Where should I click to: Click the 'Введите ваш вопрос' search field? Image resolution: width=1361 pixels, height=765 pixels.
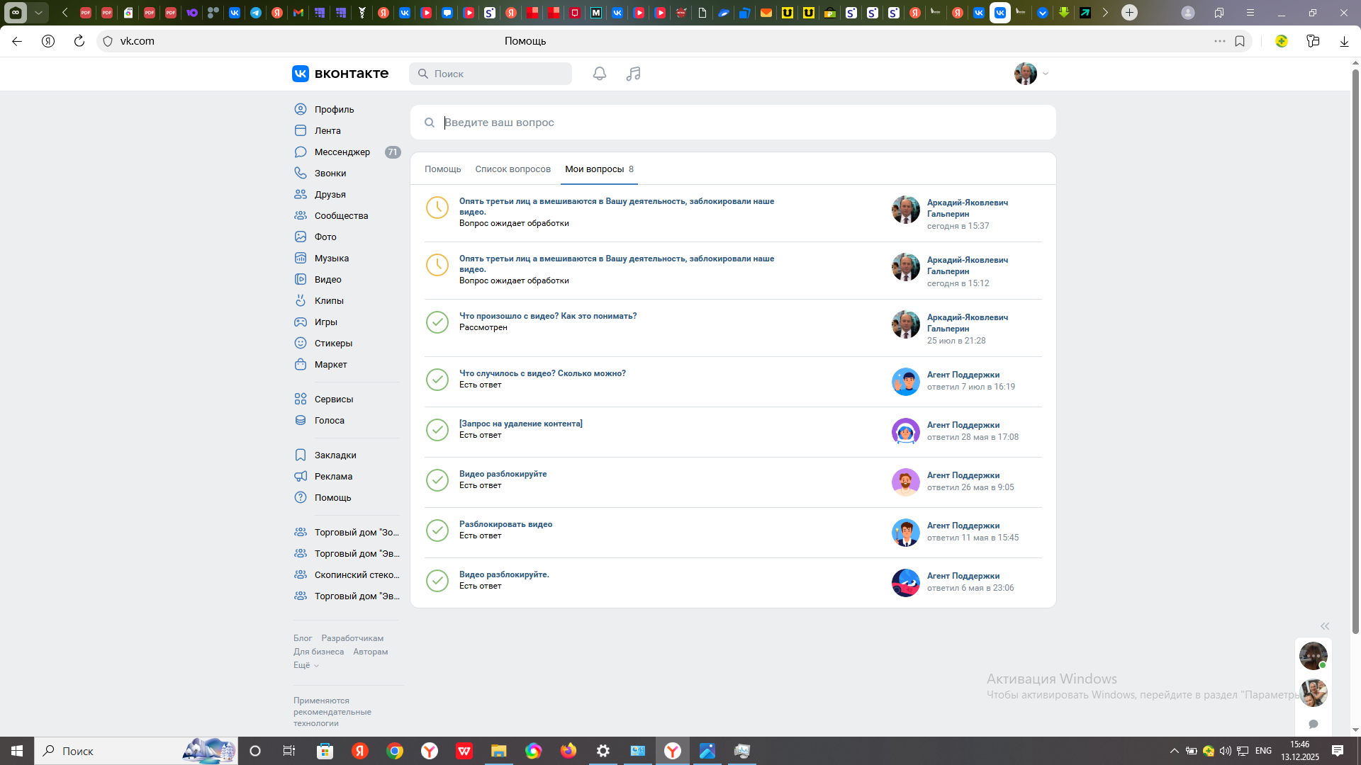click(733, 123)
